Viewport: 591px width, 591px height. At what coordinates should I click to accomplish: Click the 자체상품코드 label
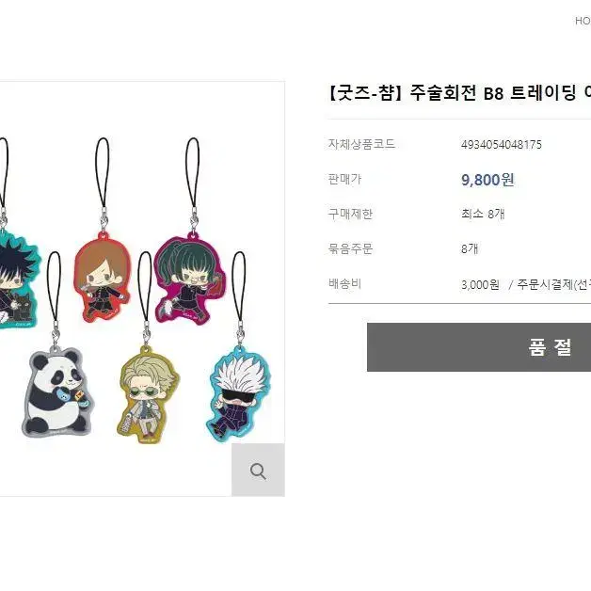click(361, 144)
